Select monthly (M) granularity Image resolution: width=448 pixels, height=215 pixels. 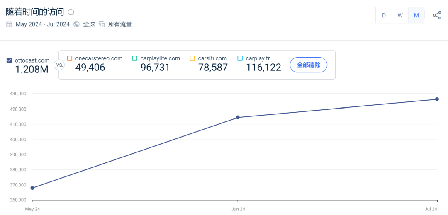[x=416, y=15]
